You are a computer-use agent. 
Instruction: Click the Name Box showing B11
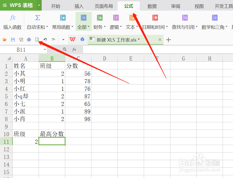tap(21, 50)
